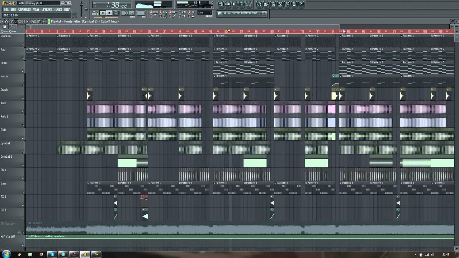Screen dimensions: 459x258
Task: Click the Tempo 130.000 display
Action: click(128, 13)
